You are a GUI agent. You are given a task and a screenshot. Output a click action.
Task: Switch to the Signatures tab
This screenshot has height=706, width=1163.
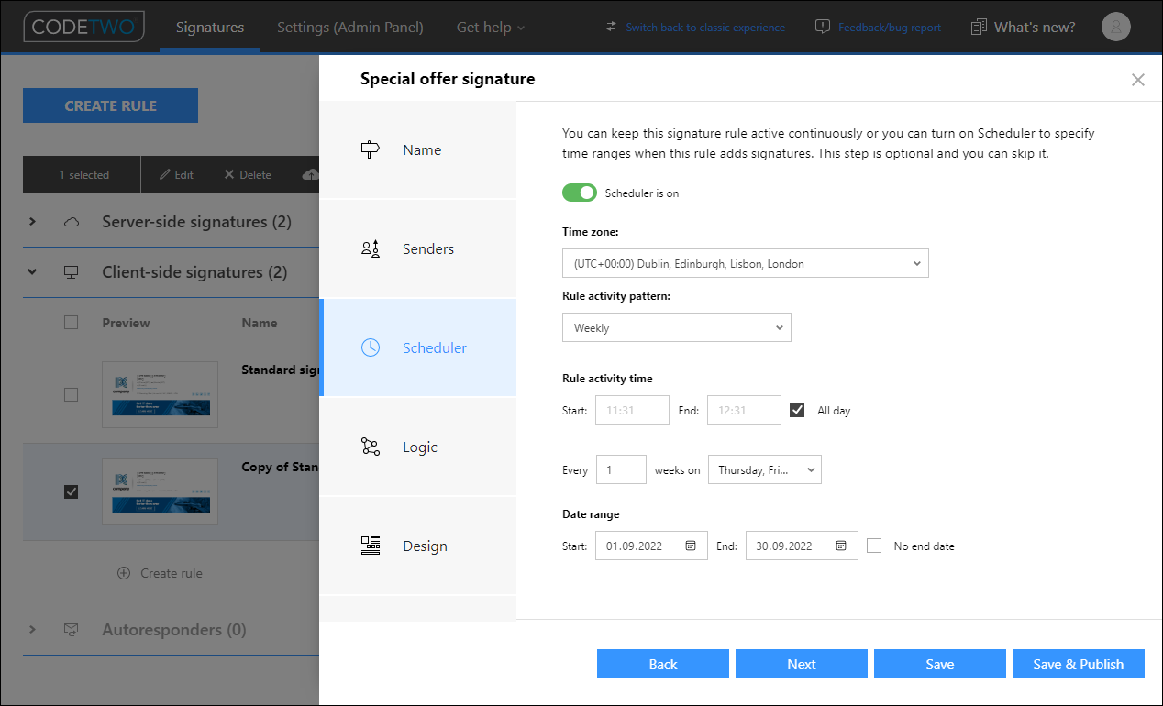coord(210,27)
